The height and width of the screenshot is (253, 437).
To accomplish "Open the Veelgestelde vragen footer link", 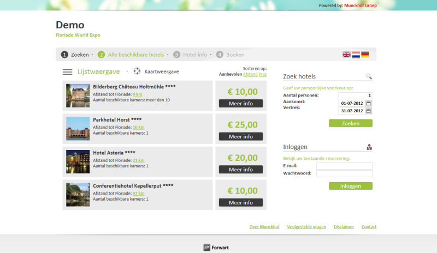I will (306, 227).
